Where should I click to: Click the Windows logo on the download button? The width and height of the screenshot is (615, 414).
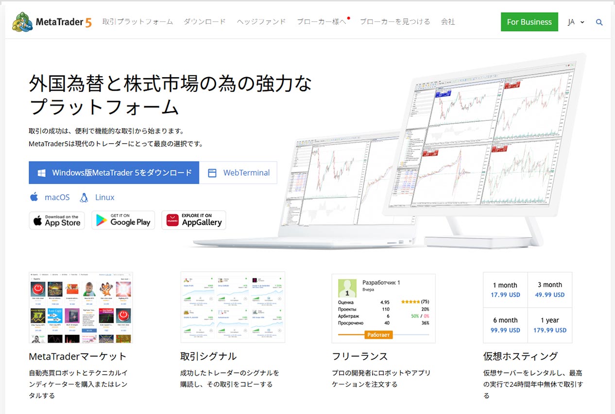[x=42, y=173]
